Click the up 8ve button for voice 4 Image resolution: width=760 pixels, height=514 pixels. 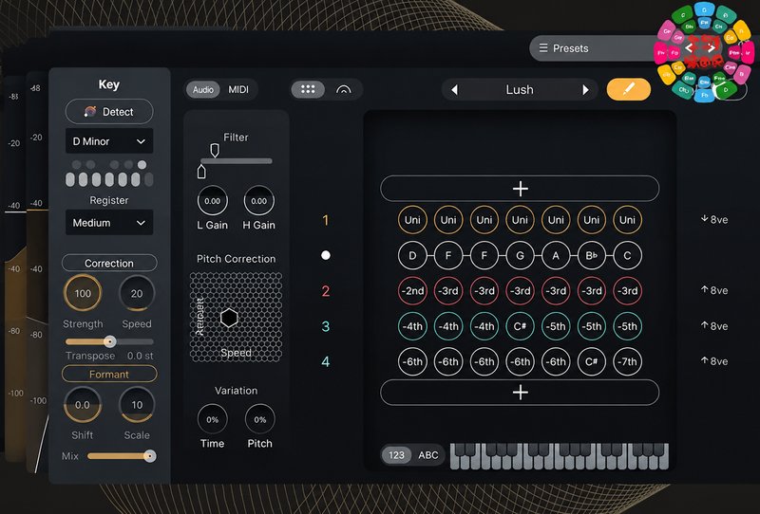click(x=714, y=361)
